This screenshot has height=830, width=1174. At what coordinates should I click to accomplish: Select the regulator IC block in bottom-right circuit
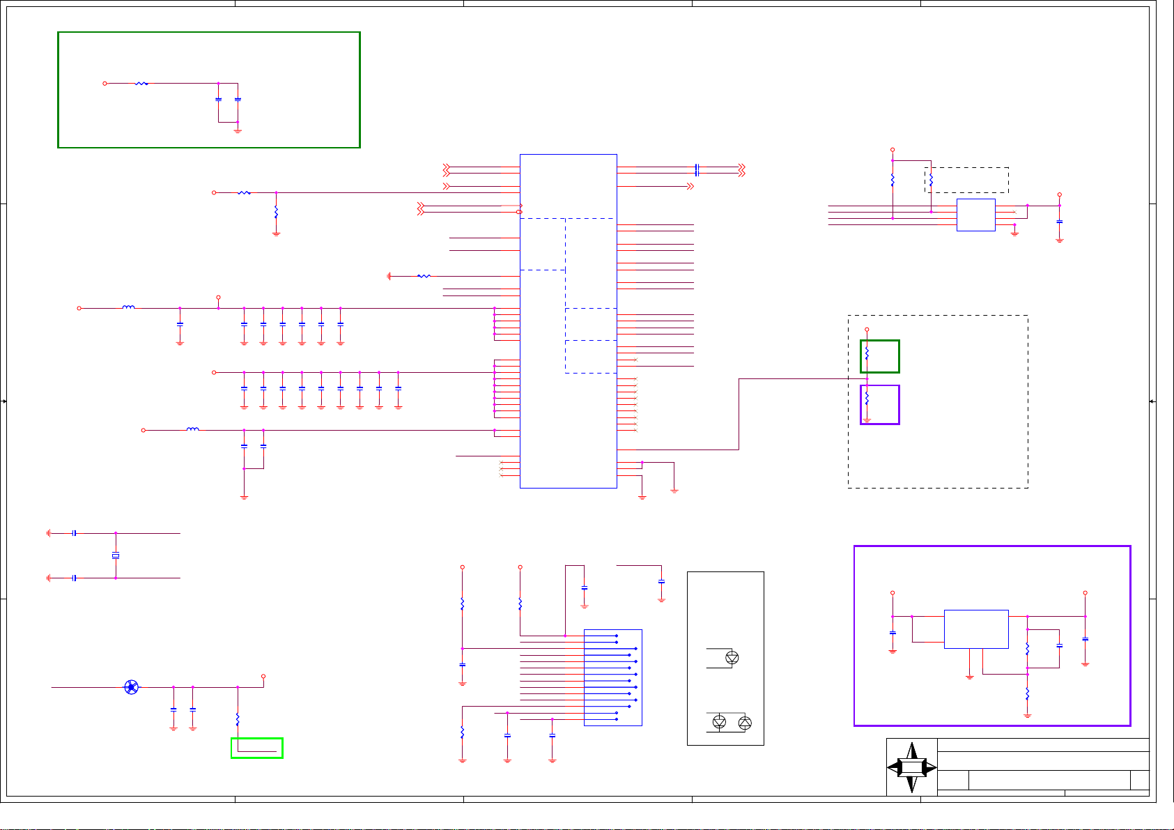coord(976,629)
